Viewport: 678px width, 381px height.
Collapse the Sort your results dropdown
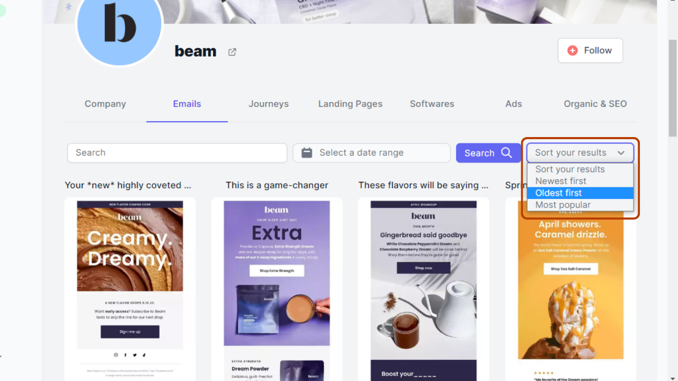[x=580, y=153]
